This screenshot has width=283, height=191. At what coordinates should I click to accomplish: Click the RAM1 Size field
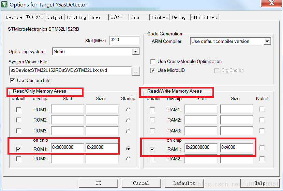[236, 109]
